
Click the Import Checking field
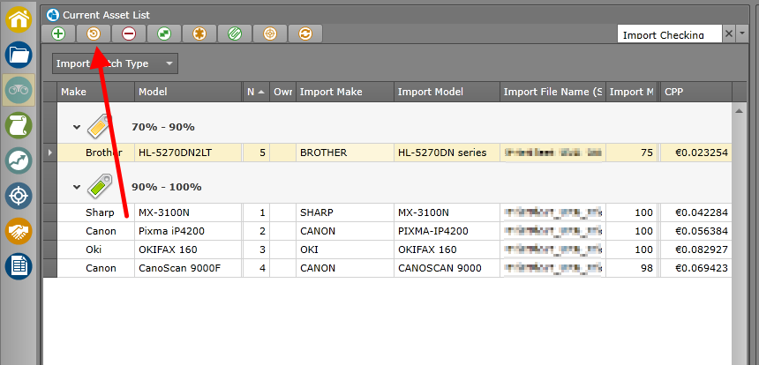[x=670, y=34]
